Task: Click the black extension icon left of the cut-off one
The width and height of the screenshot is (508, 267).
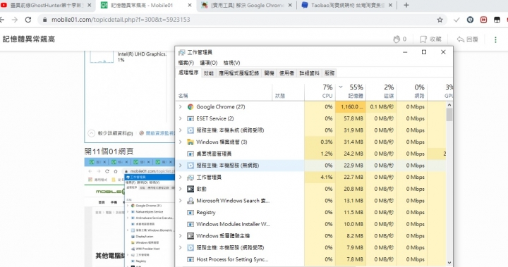Action: click(497, 20)
